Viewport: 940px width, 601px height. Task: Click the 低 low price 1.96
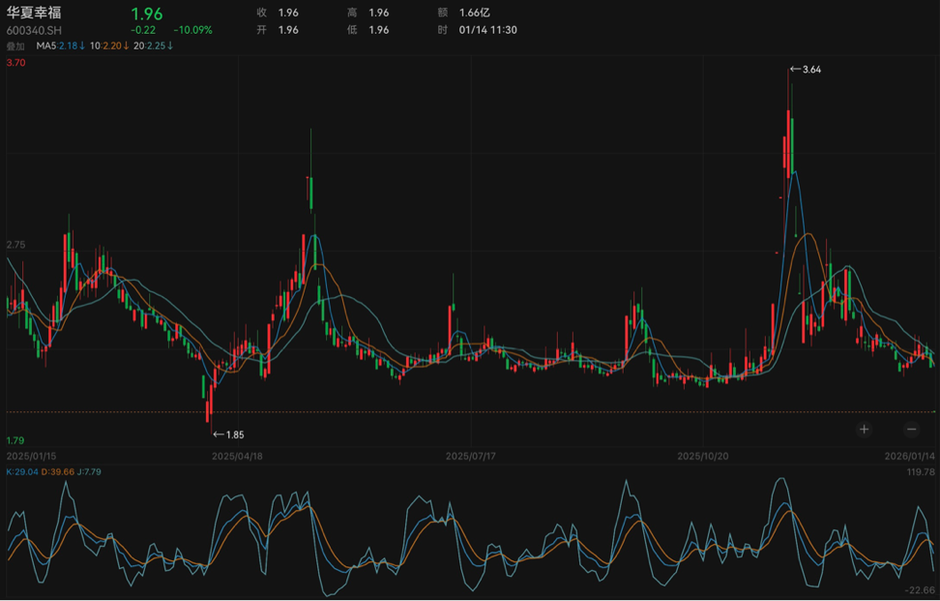368,30
